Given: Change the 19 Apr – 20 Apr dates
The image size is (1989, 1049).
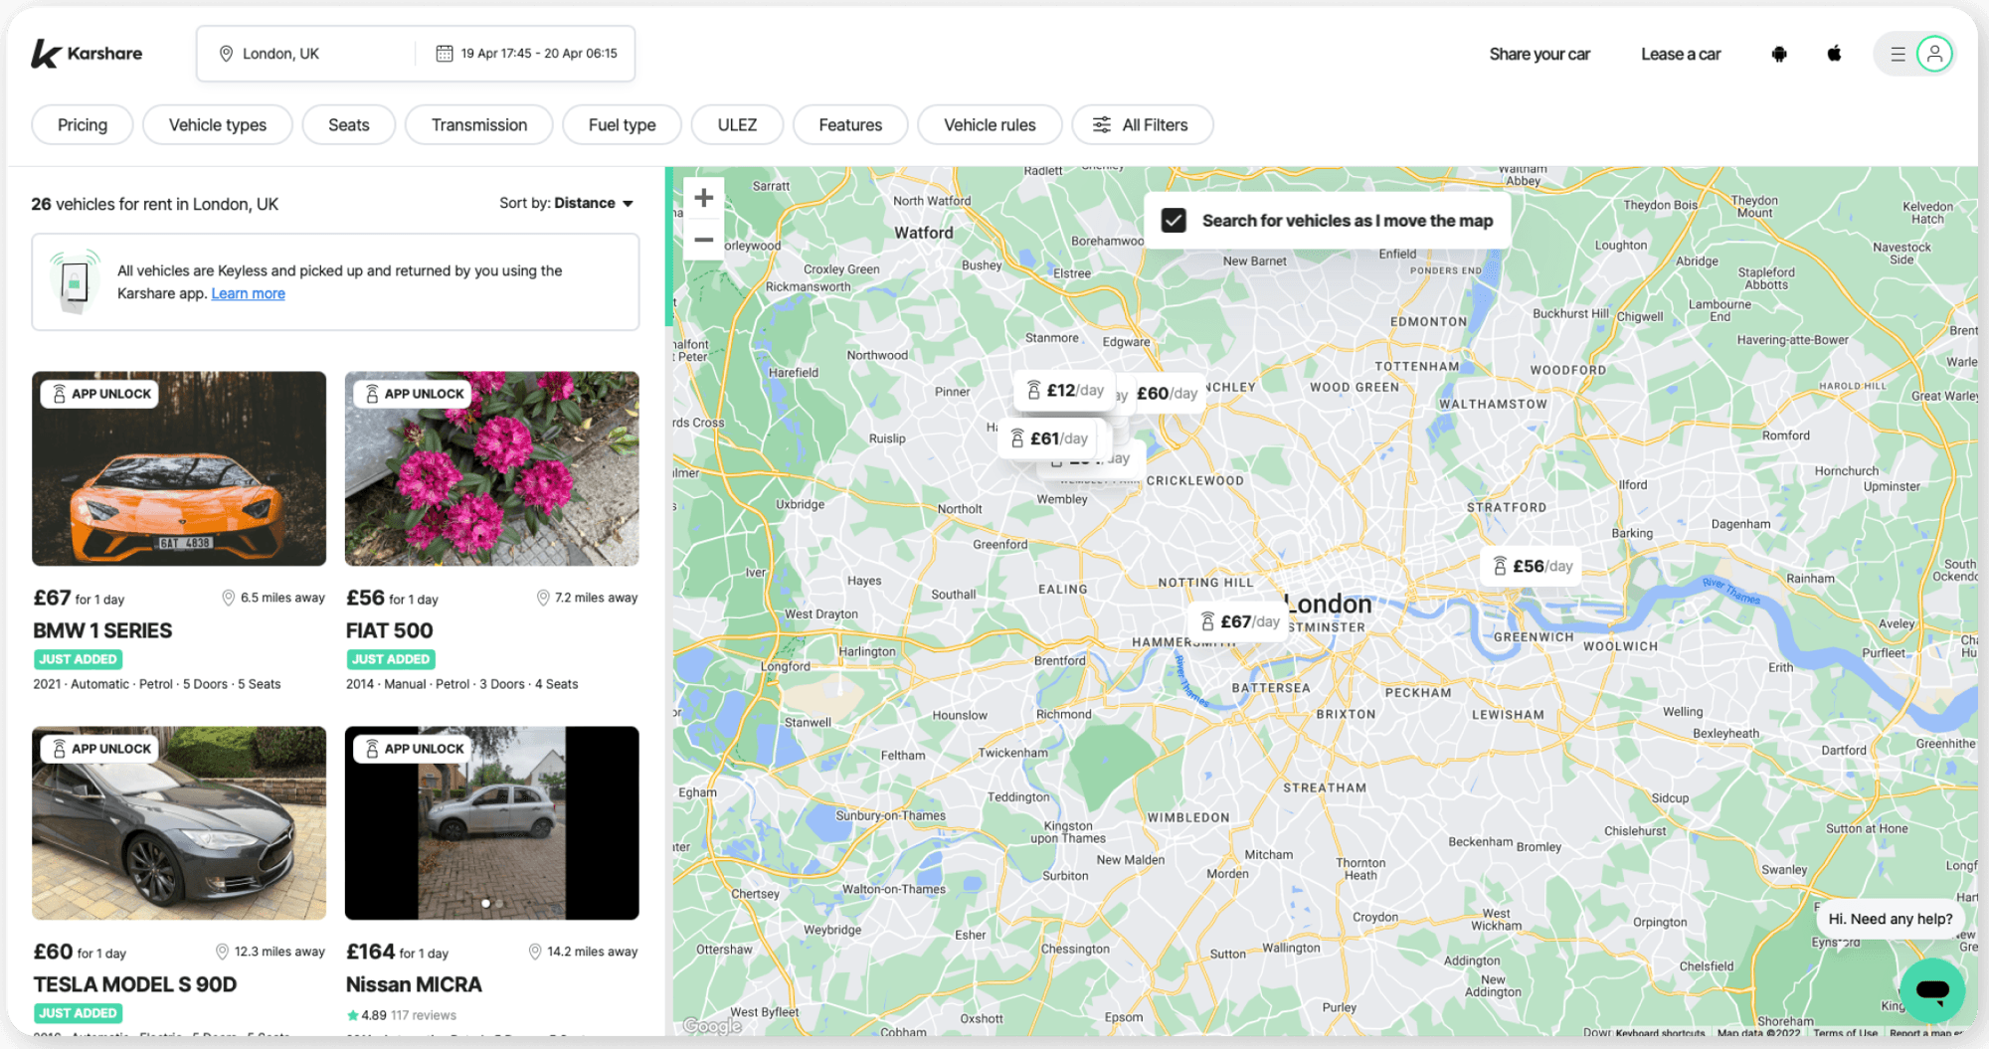Looking at the screenshot, I should [527, 54].
